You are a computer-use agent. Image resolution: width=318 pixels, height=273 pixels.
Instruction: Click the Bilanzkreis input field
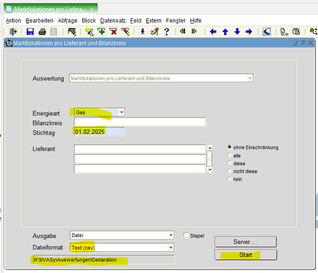[x=140, y=122]
